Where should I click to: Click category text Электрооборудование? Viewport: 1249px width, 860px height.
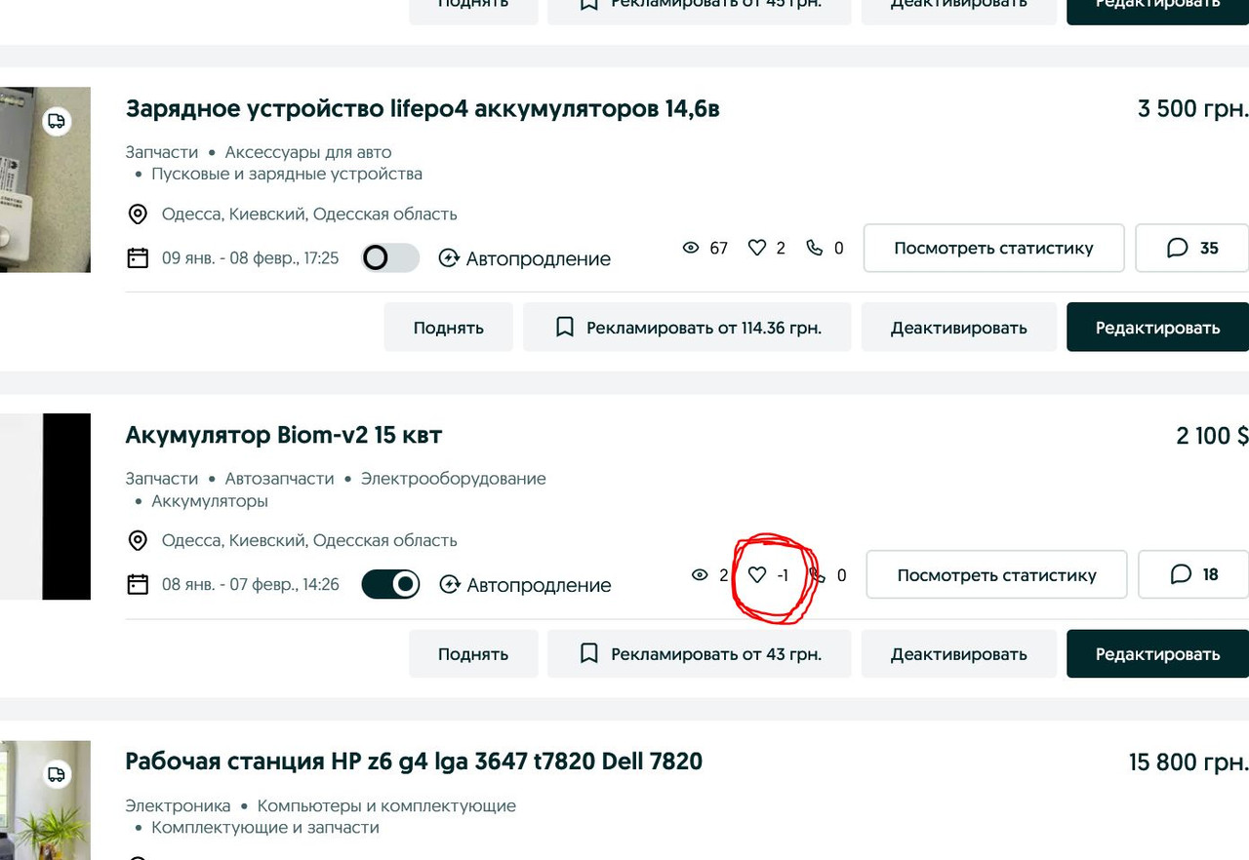(454, 479)
